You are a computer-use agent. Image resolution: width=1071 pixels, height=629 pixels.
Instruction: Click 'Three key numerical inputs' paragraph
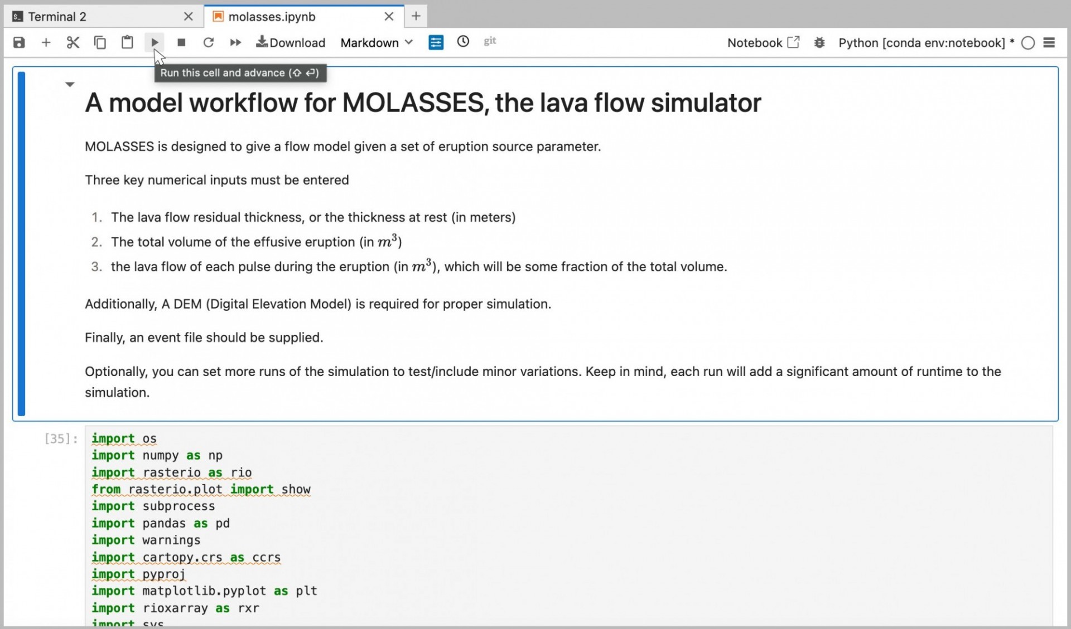pyautogui.click(x=216, y=180)
